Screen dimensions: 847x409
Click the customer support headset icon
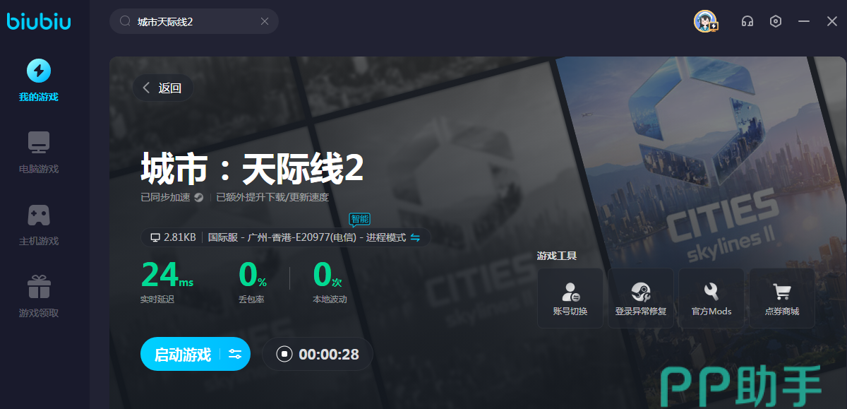(747, 21)
